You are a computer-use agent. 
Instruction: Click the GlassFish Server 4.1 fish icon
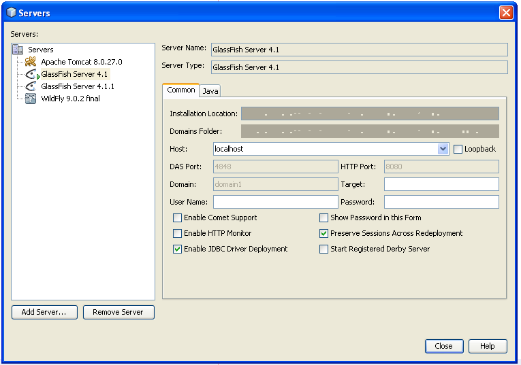[x=31, y=74]
